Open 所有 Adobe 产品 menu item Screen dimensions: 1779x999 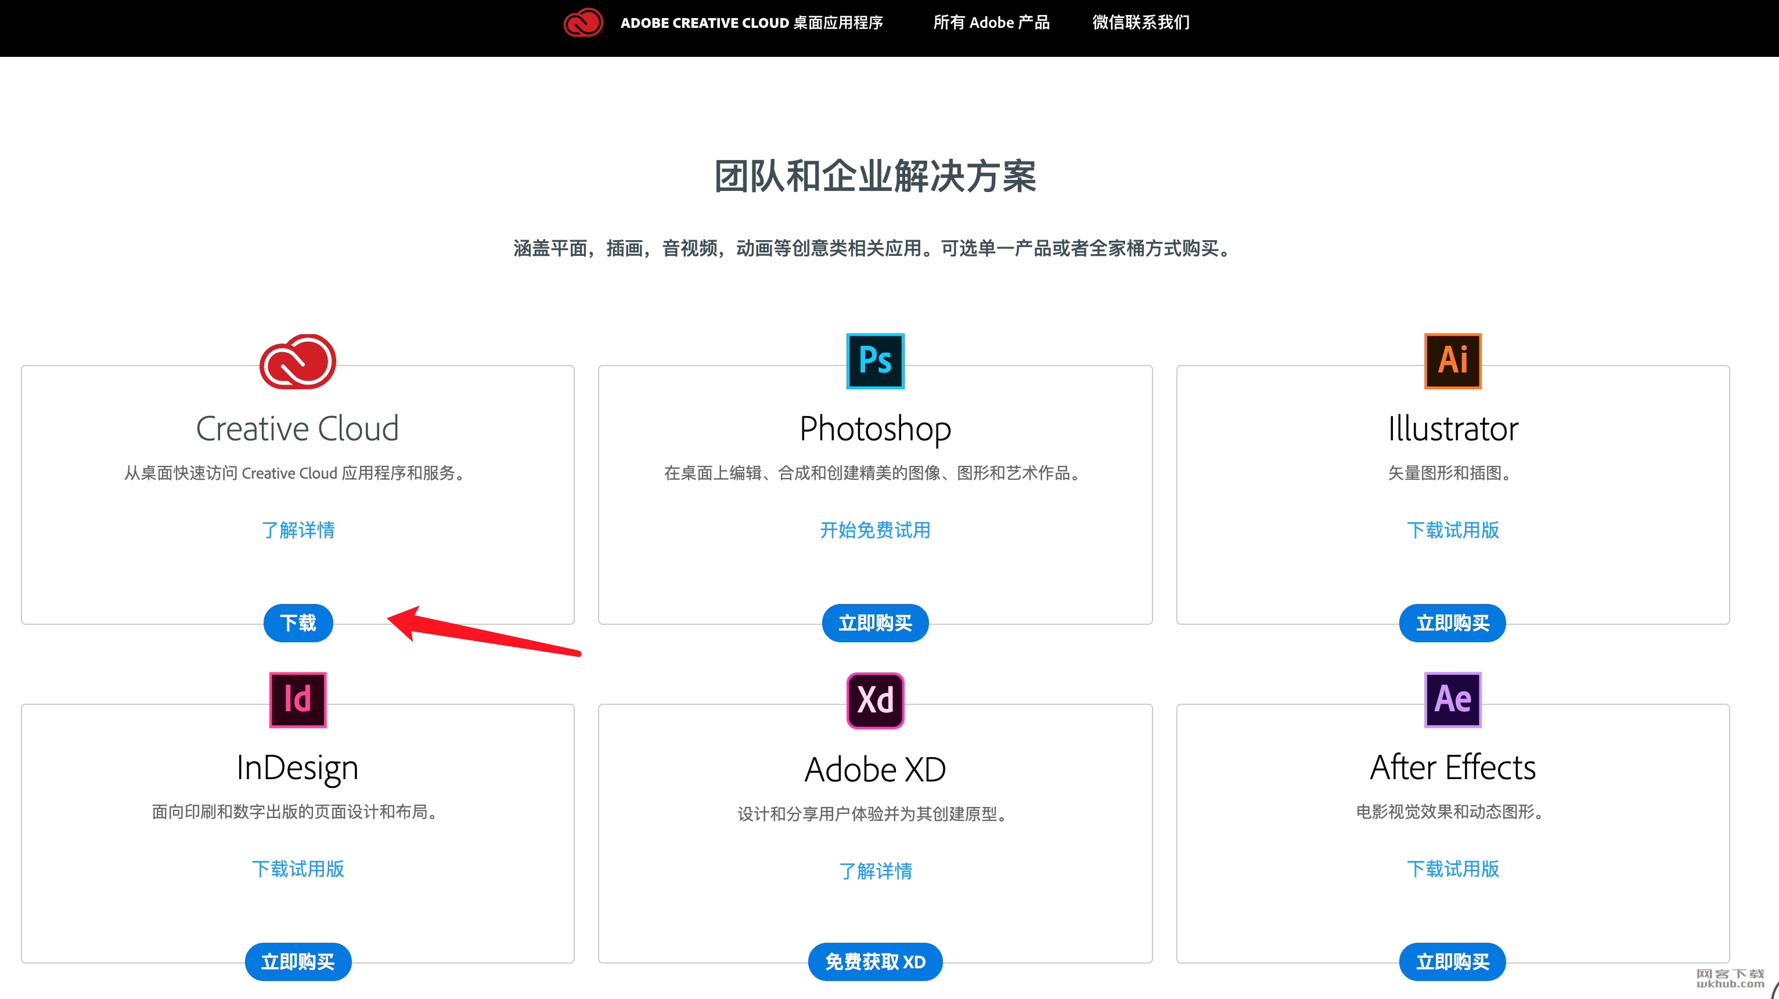pos(991,23)
